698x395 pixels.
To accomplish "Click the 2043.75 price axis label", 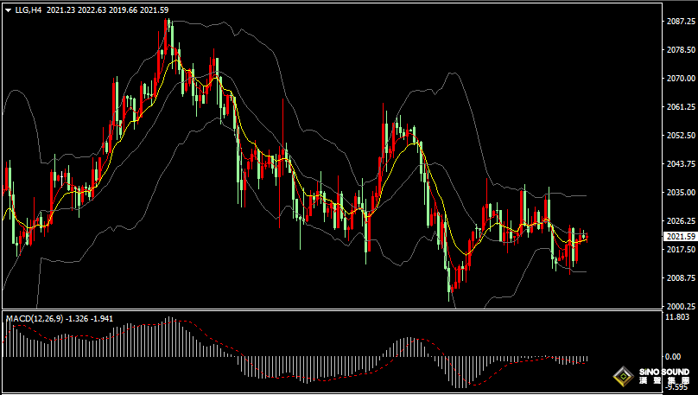I will pos(681,163).
